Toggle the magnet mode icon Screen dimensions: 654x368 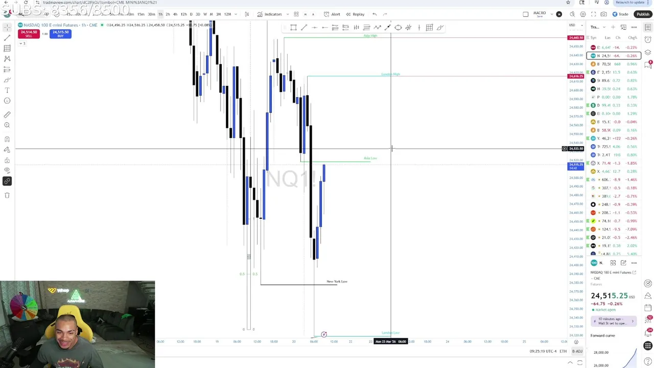[7, 139]
